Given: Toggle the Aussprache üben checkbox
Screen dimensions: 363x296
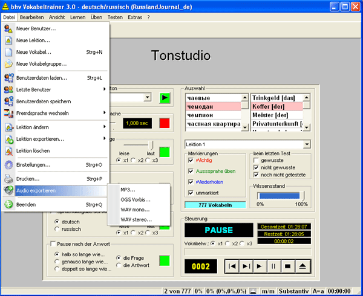Looking at the screenshot, I should coord(191,171).
